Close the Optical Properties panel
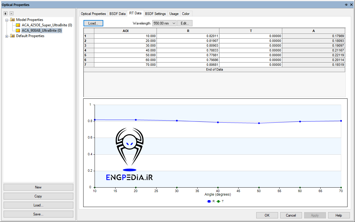The width and height of the screenshot is (355, 222). point(351,5)
